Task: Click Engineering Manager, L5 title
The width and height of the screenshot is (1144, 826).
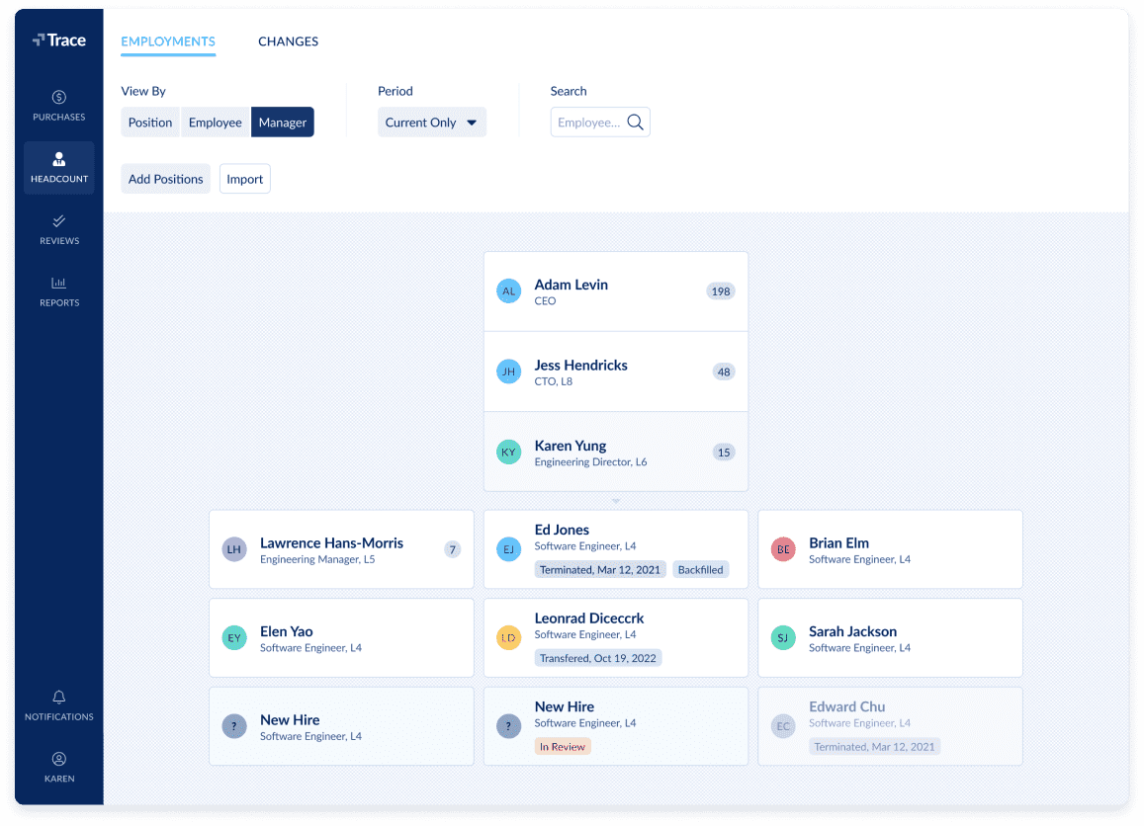Action: 317,559
